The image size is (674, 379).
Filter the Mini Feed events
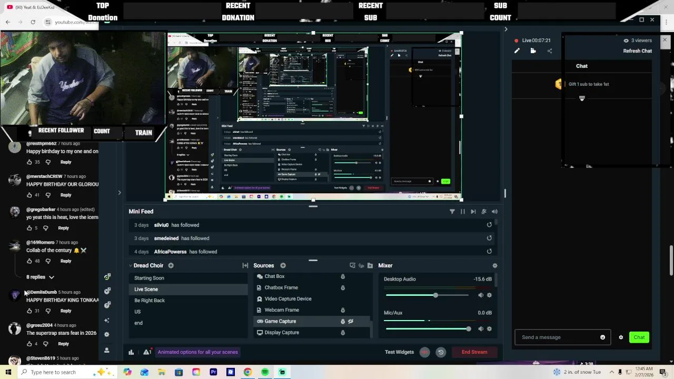[452, 212]
